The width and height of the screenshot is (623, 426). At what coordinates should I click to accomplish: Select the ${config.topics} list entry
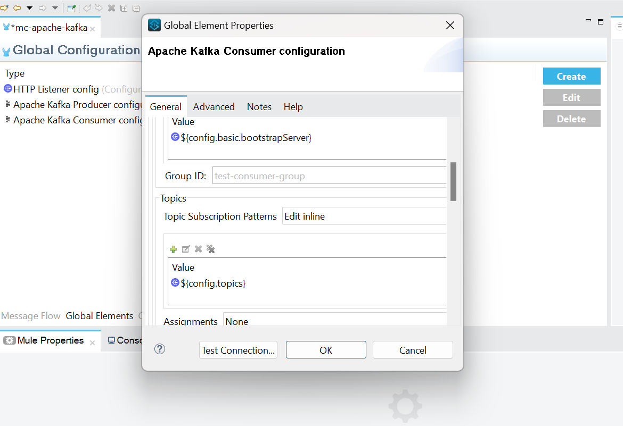pyautogui.click(x=213, y=283)
